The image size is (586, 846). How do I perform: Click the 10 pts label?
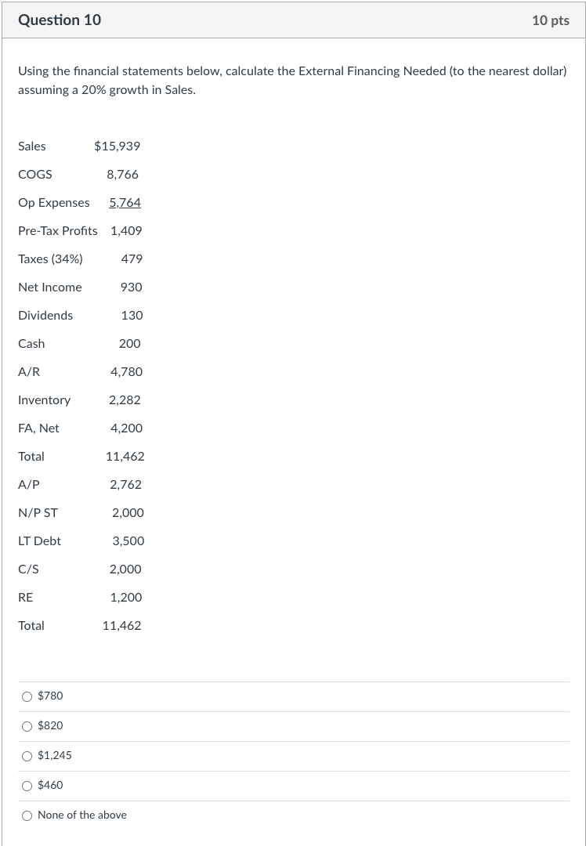coord(550,20)
